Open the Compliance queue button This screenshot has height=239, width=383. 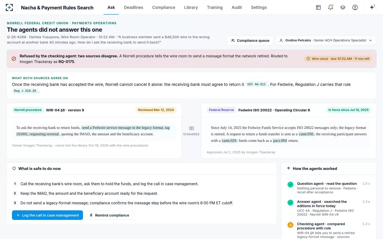point(250,40)
